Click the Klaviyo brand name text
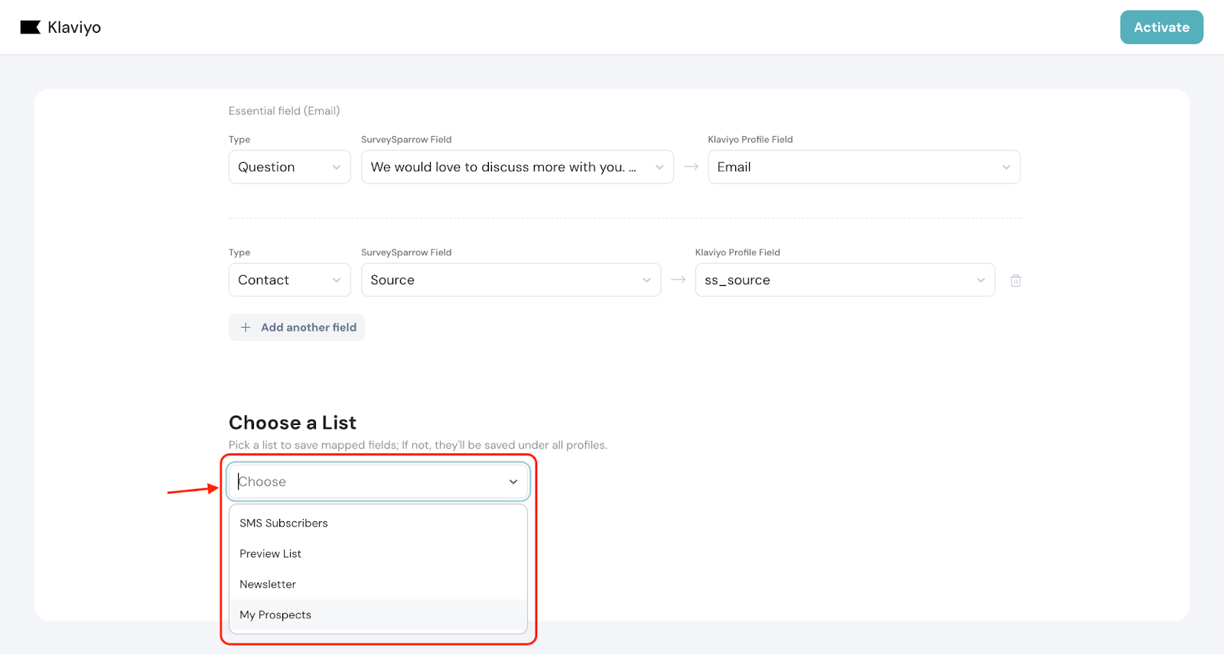1224x655 pixels. pyautogui.click(x=74, y=28)
